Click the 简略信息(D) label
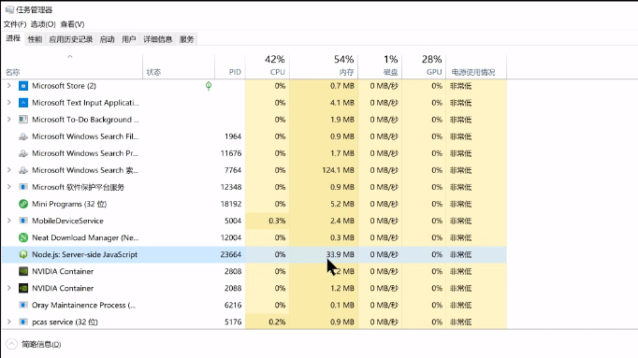This screenshot has height=358, width=638. click(x=41, y=345)
